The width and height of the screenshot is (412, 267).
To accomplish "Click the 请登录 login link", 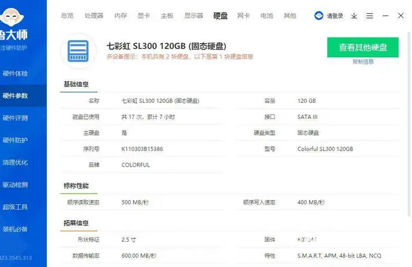I will (x=335, y=16).
